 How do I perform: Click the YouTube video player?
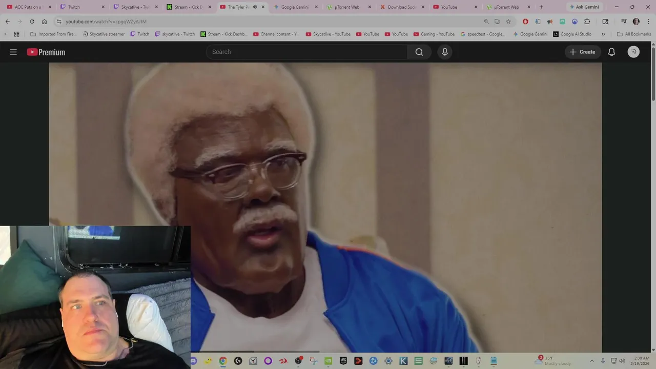click(325, 207)
